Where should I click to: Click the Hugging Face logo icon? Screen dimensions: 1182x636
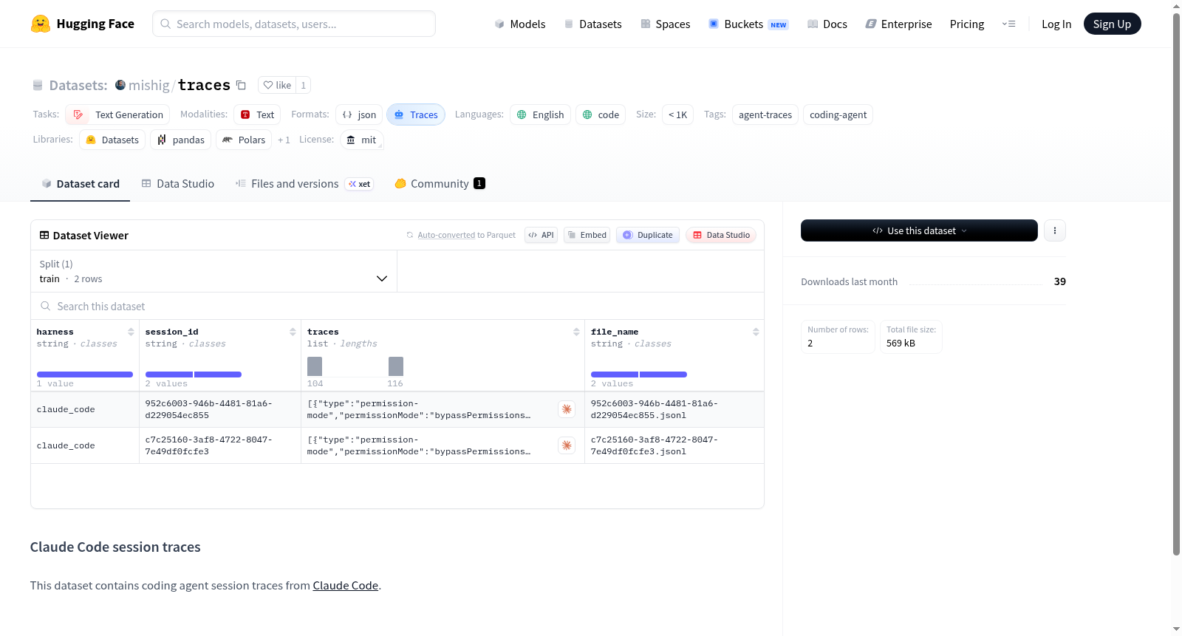(41, 24)
